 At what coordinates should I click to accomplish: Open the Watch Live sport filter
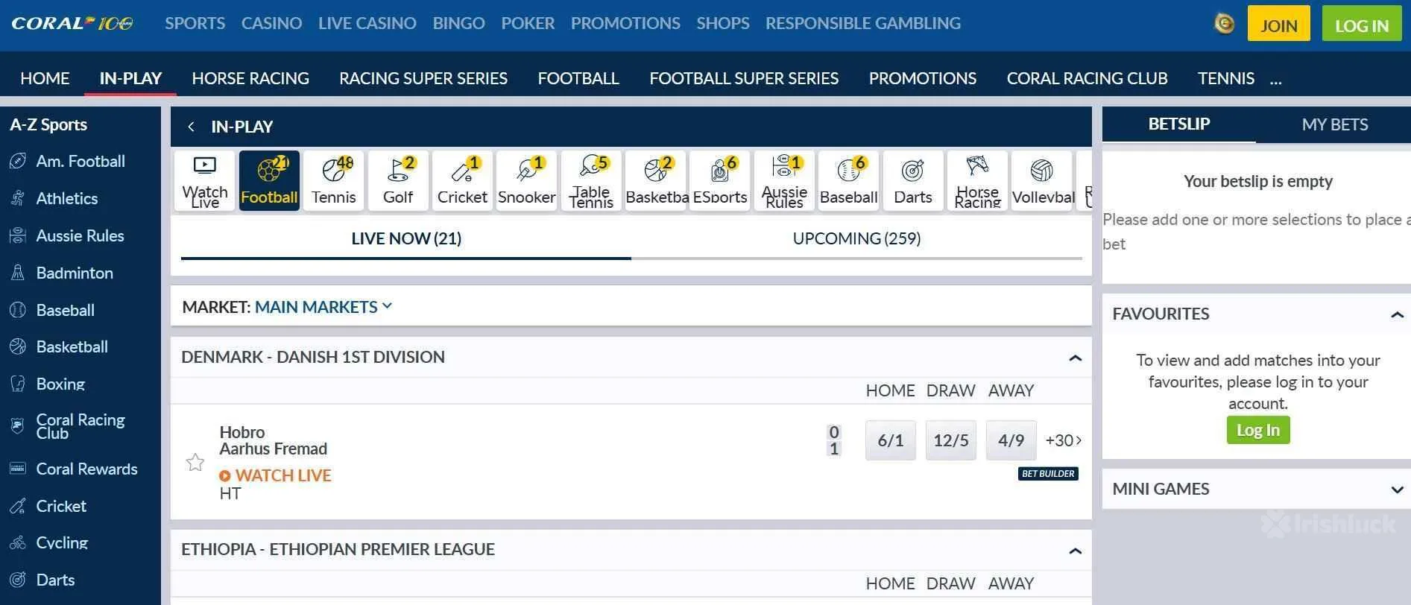(x=205, y=180)
